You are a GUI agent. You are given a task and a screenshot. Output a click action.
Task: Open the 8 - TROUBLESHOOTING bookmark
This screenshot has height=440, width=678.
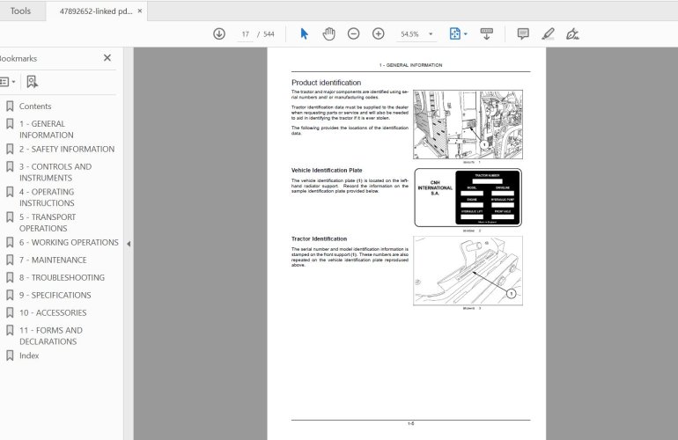click(x=62, y=277)
